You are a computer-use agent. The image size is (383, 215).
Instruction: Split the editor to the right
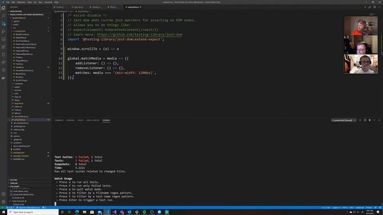pos(375,7)
